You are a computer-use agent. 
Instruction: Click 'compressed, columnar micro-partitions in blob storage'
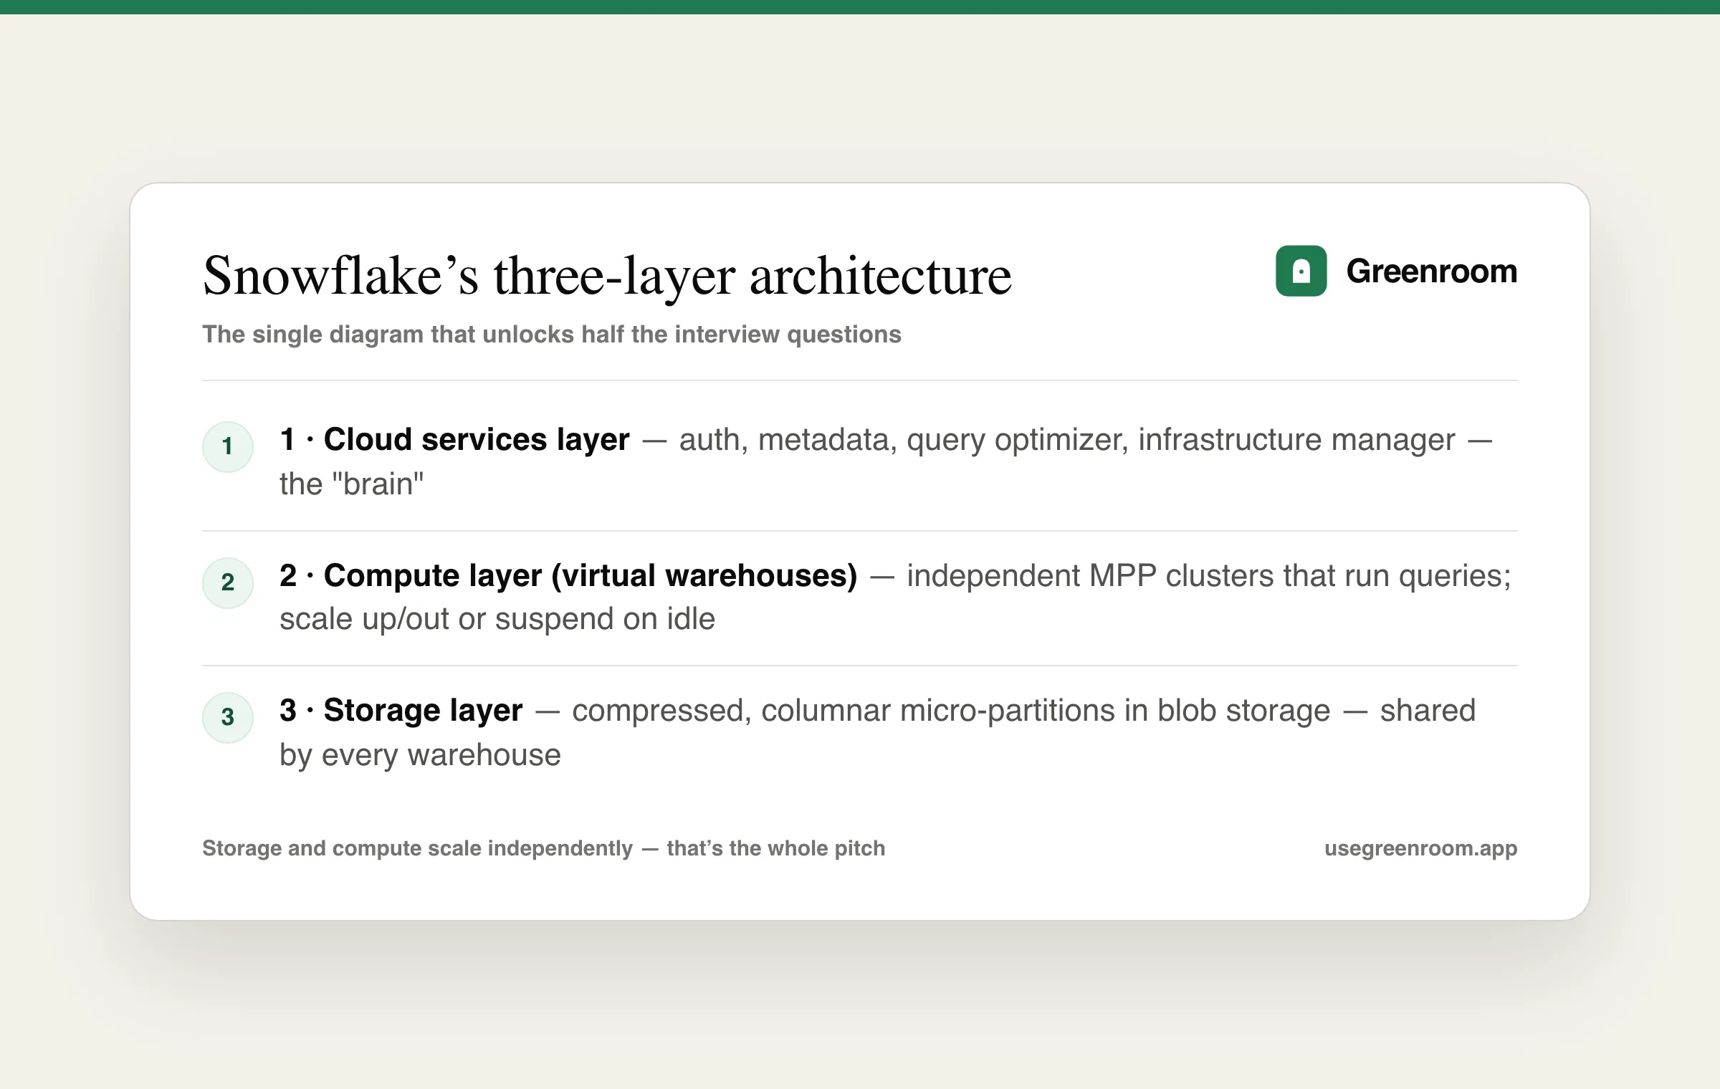[x=951, y=711]
